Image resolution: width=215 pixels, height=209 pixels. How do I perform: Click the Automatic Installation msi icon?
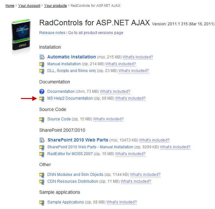click(x=42, y=57)
